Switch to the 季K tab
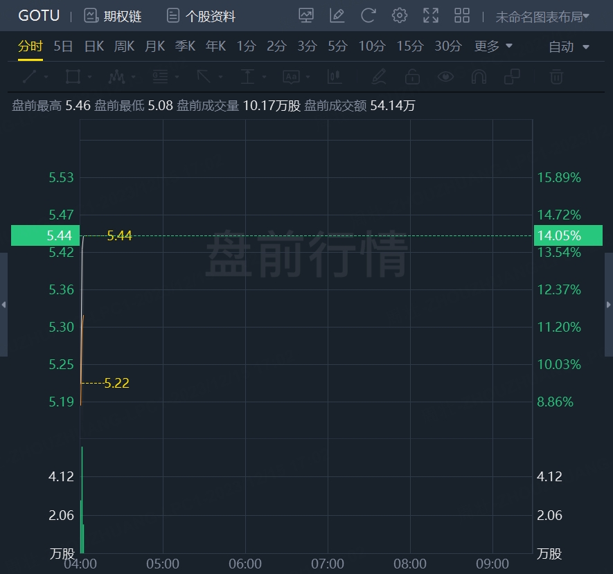Viewport: 613px width, 574px height. [185, 46]
